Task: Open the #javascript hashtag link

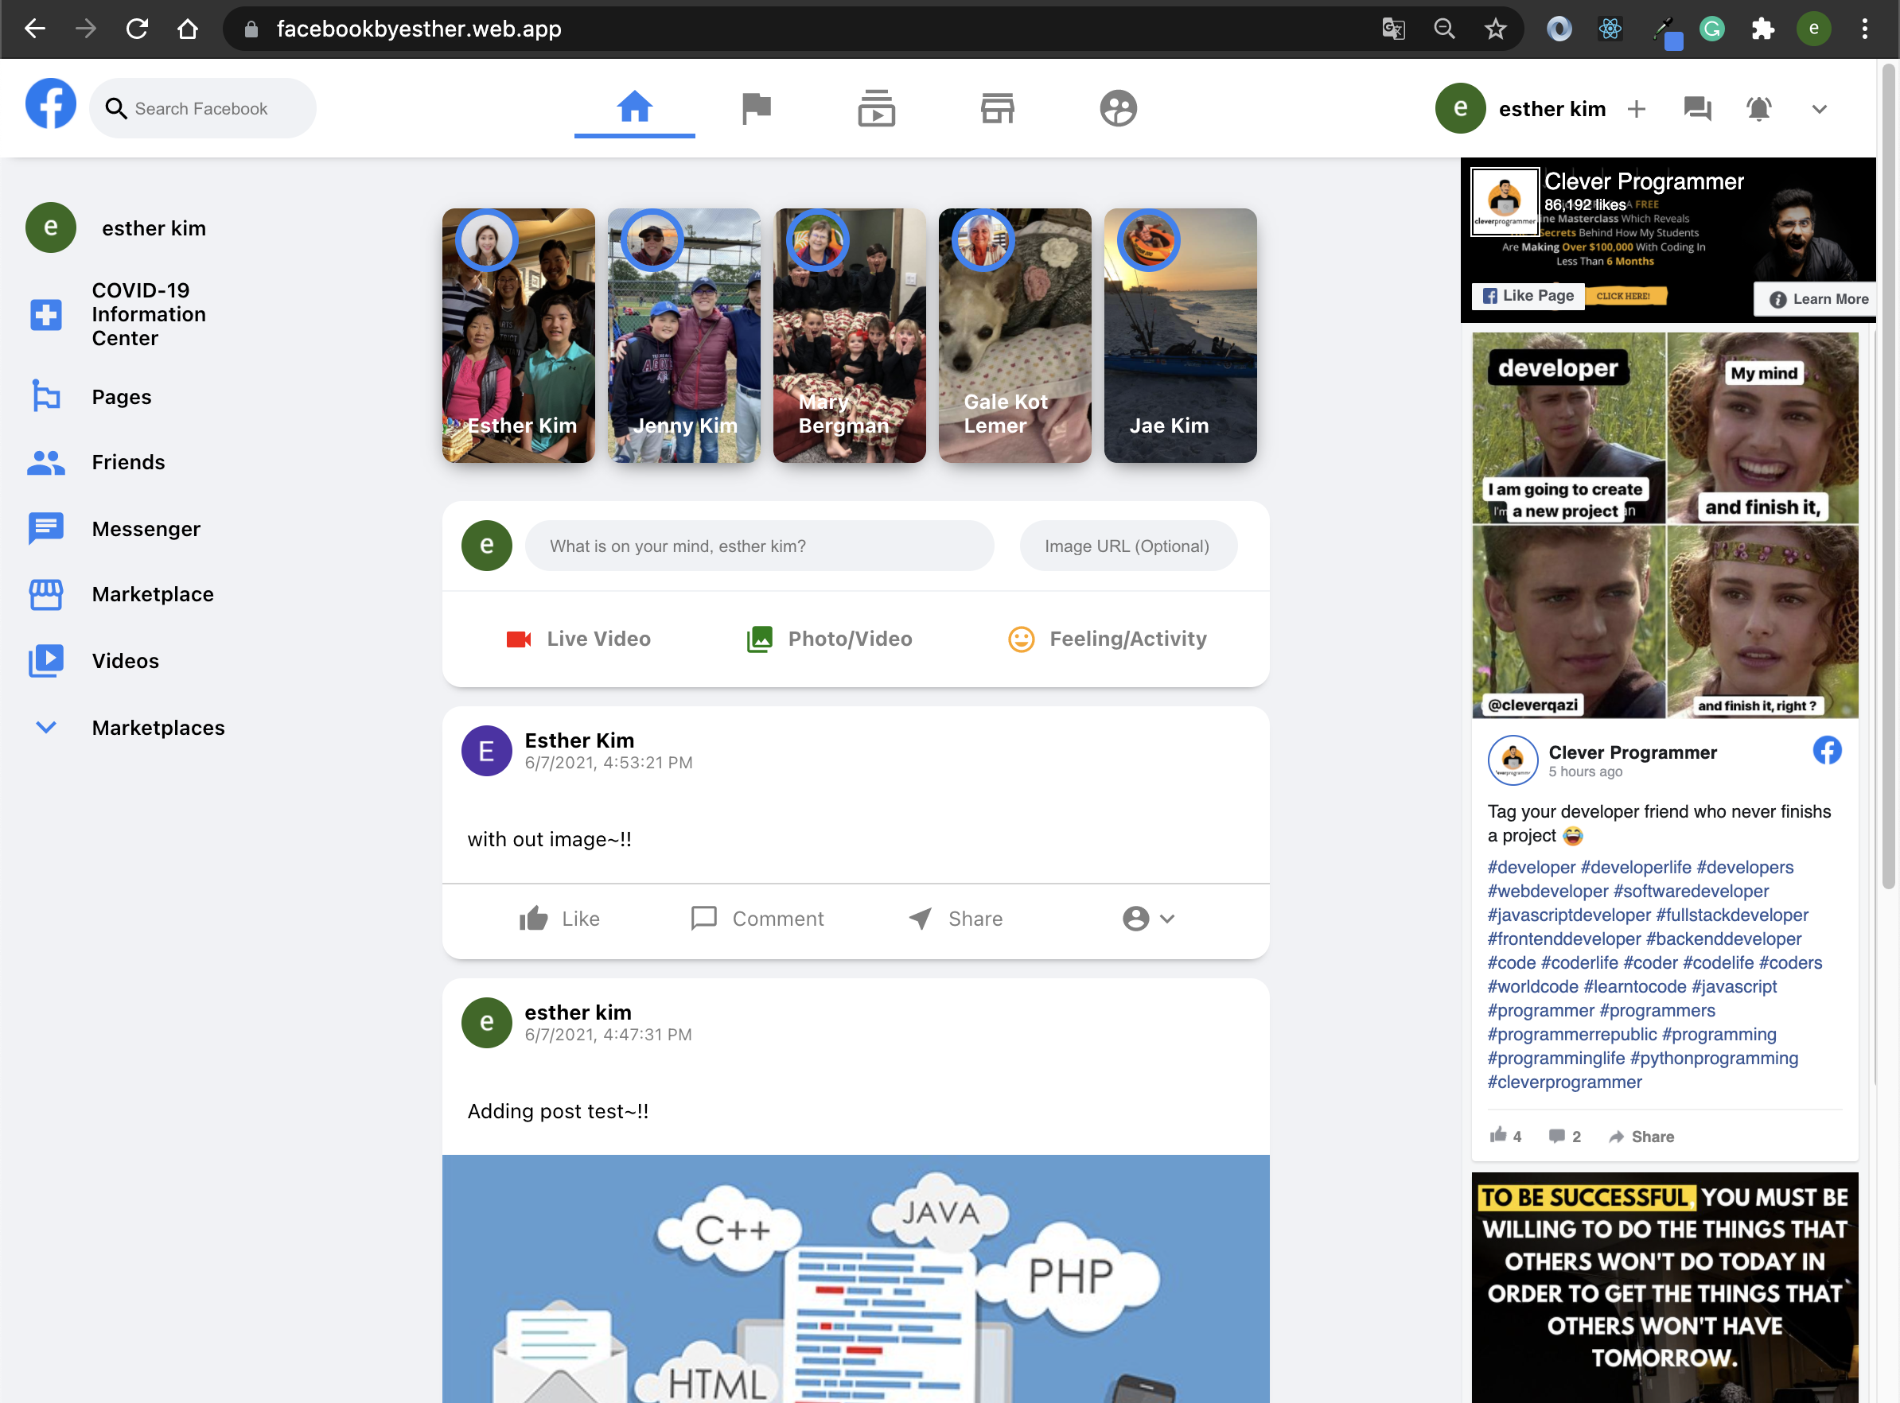Action: coord(1734,986)
